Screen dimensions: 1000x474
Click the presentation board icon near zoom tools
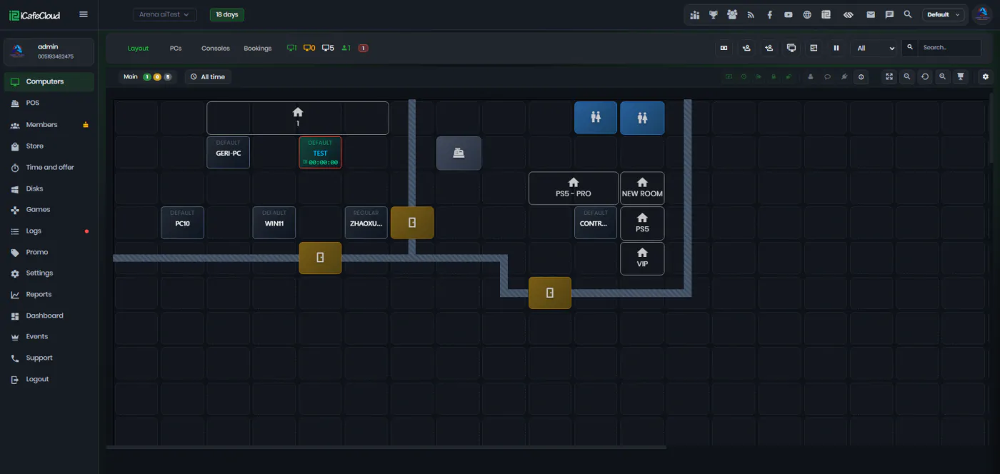961,76
